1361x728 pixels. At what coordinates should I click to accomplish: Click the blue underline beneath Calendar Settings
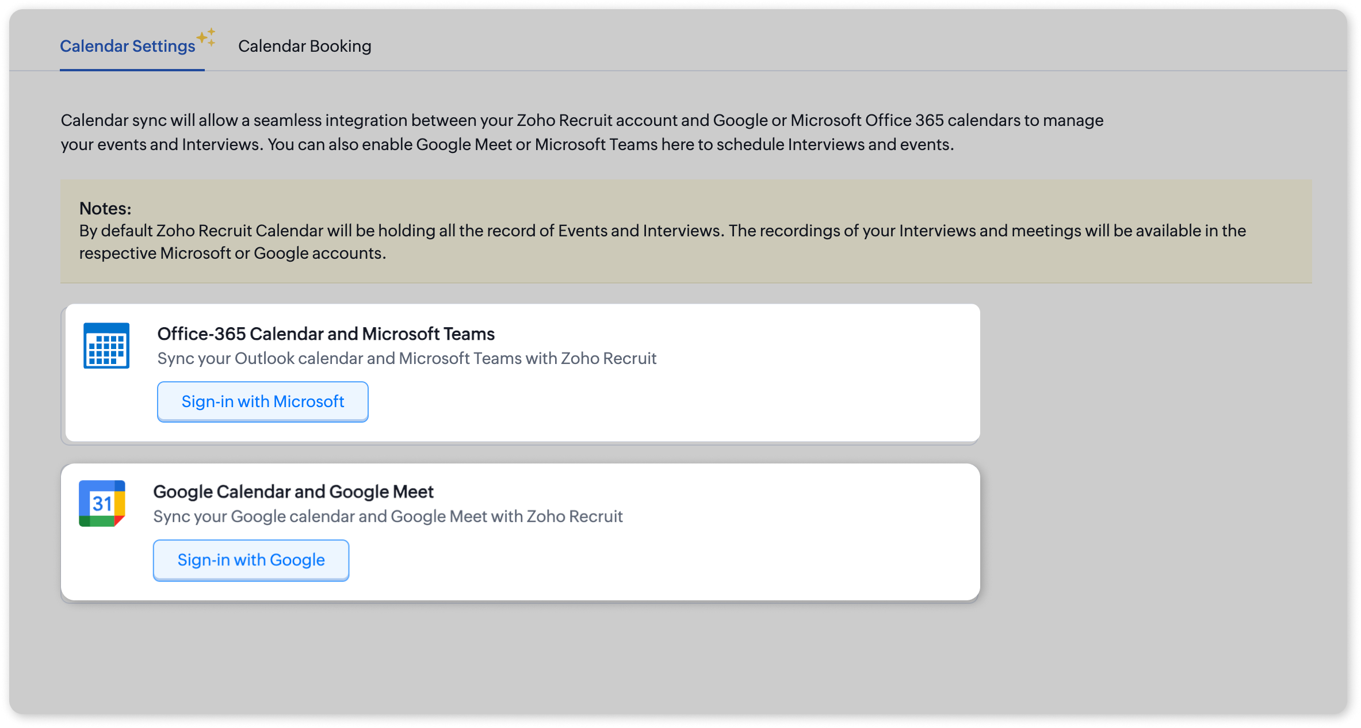click(x=132, y=70)
